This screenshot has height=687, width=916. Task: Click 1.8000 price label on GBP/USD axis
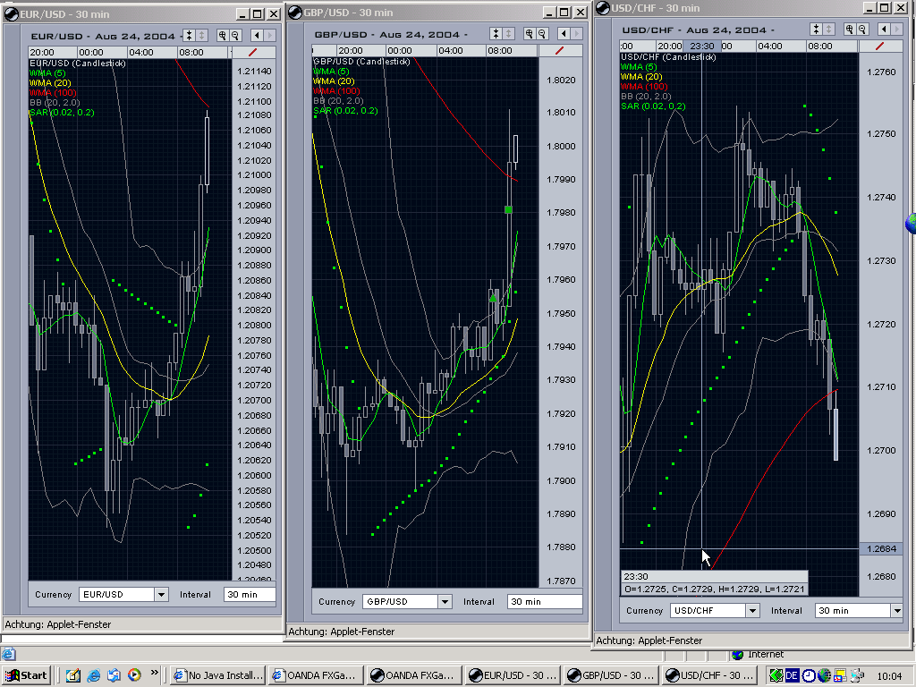coord(561,146)
